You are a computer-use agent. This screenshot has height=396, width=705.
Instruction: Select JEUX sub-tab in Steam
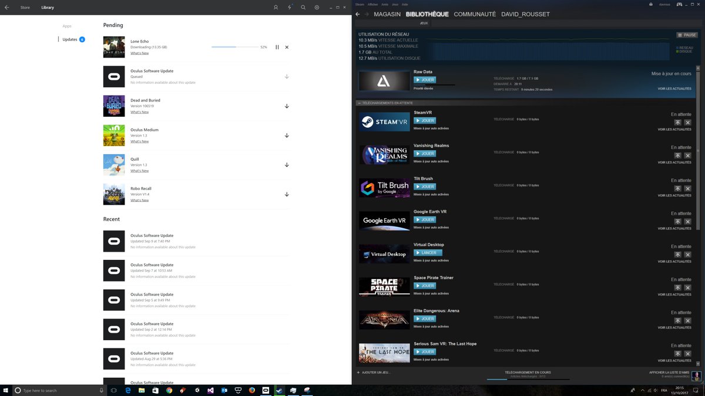coord(424,23)
